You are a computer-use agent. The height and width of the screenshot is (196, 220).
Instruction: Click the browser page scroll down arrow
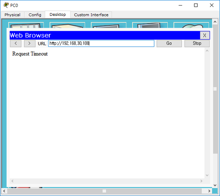(x=207, y=175)
